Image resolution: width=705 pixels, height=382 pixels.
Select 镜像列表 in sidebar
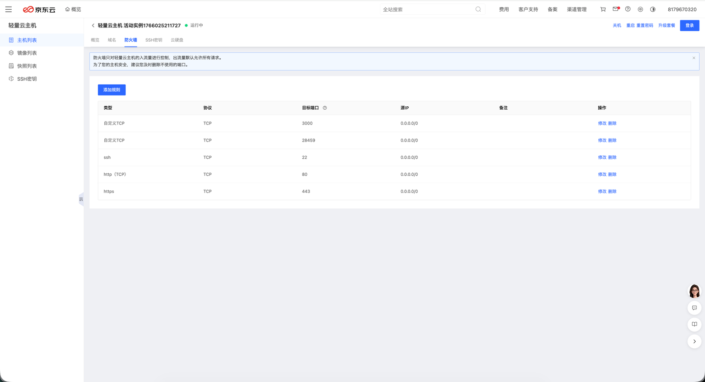coord(42,53)
